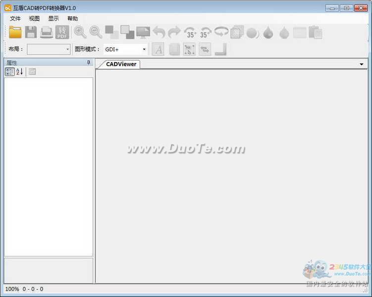The height and width of the screenshot is (297, 372).
Task: Click the second rotate 35° icon
Action: pos(206,33)
